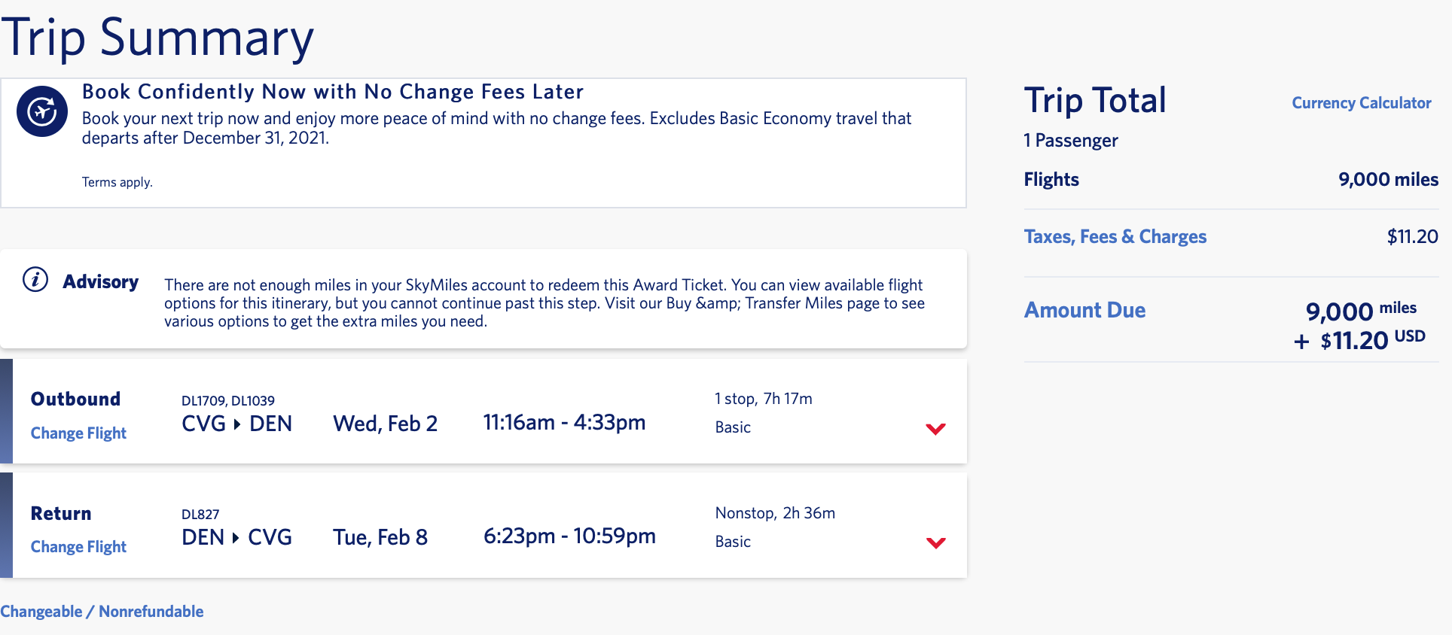The width and height of the screenshot is (1452, 635).
Task: Click the Outbound date Wed, Feb 2
Action: click(385, 424)
